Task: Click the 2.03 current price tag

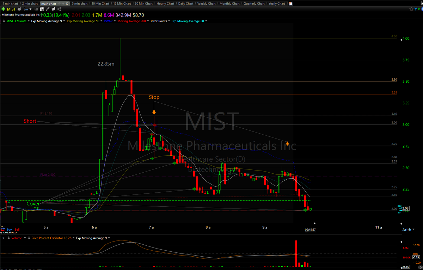Action: click(405, 208)
